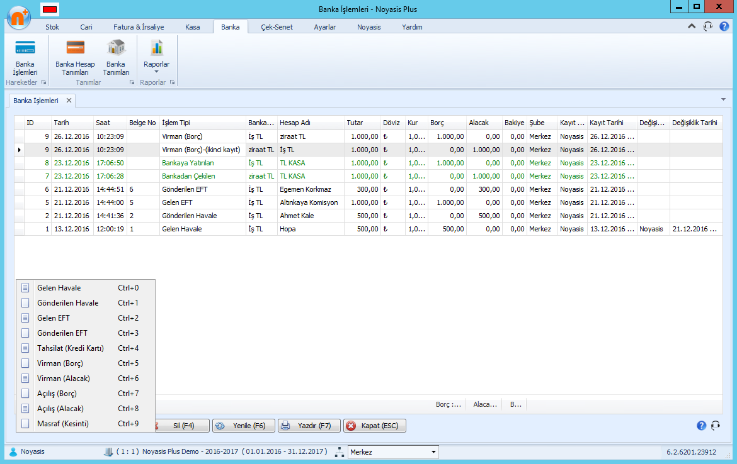Open the Noyasis ribbon tab
The height and width of the screenshot is (464, 737).
coord(369,27)
